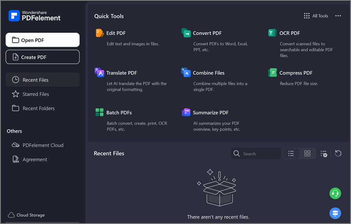Click the Recent Folders folder icon
The height and width of the screenshot is (224, 351).
coord(16,108)
